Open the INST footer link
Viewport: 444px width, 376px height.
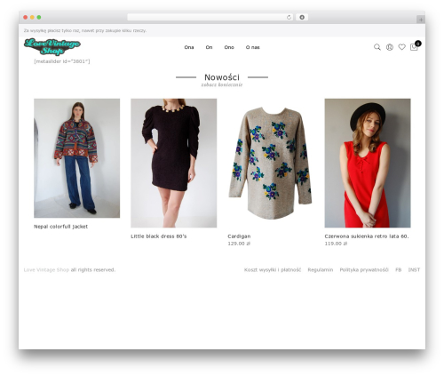coord(414,269)
